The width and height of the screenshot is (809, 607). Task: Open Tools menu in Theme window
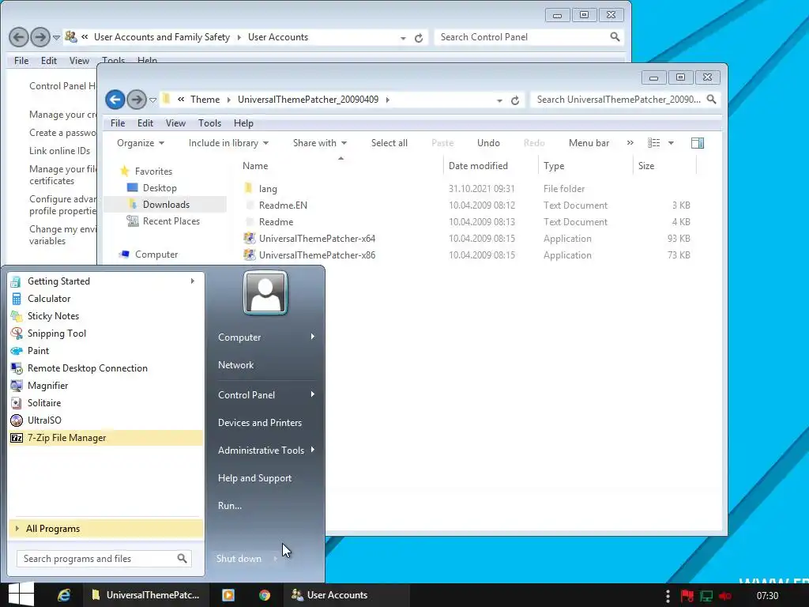click(x=209, y=123)
